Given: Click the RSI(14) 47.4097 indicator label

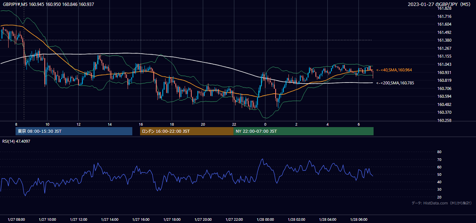Looking at the screenshot, I should click(x=16, y=141).
